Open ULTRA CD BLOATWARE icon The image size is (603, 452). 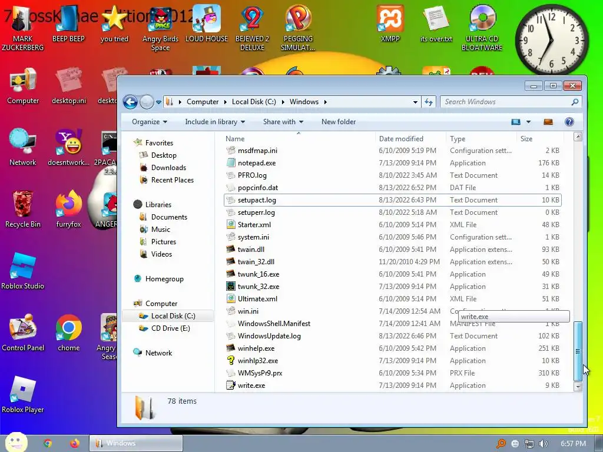(x=482, y=28)
